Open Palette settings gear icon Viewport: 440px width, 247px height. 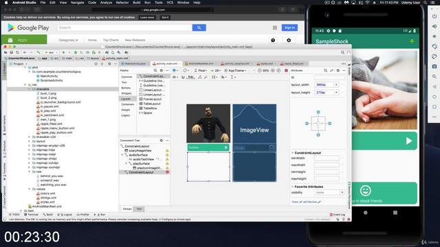coord(162,71)
